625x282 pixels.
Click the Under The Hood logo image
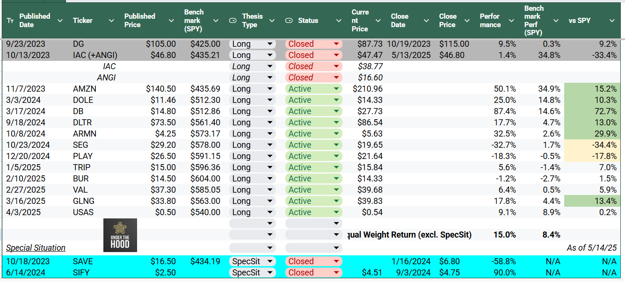pyautogui.click(x=120, y=235)
